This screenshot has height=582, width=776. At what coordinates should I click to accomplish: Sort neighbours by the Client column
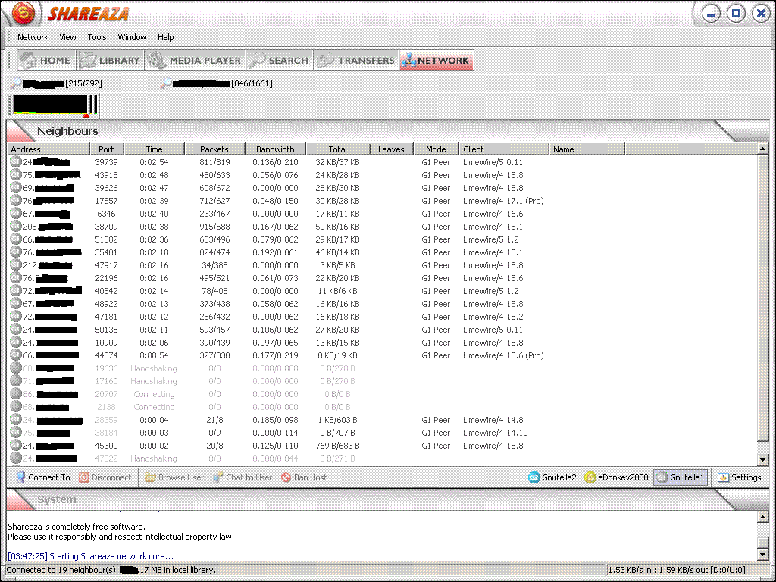[504, 149]
